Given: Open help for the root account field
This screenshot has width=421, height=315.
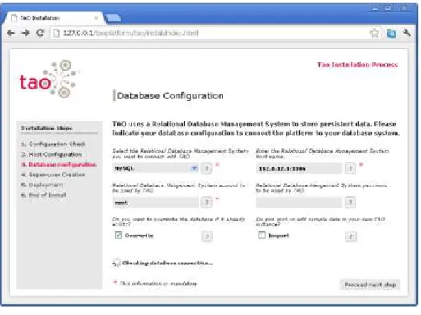Looking at the screenshot, I should (207, 203).
